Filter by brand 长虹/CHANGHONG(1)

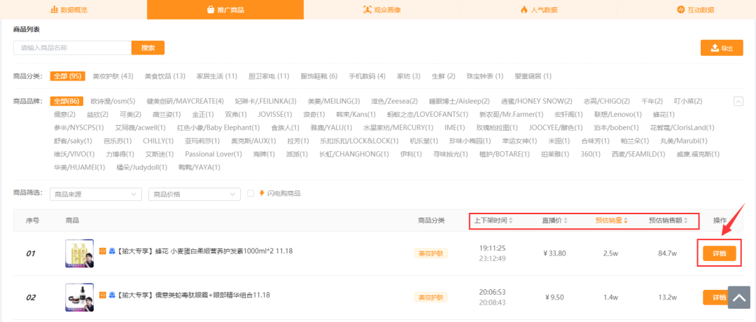[x=354, y=154]
